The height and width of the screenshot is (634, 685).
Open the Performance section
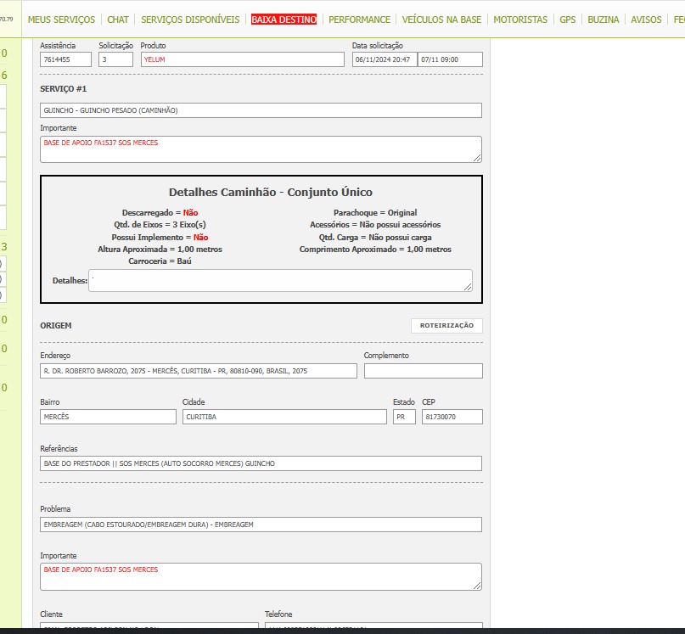[359, 20]
